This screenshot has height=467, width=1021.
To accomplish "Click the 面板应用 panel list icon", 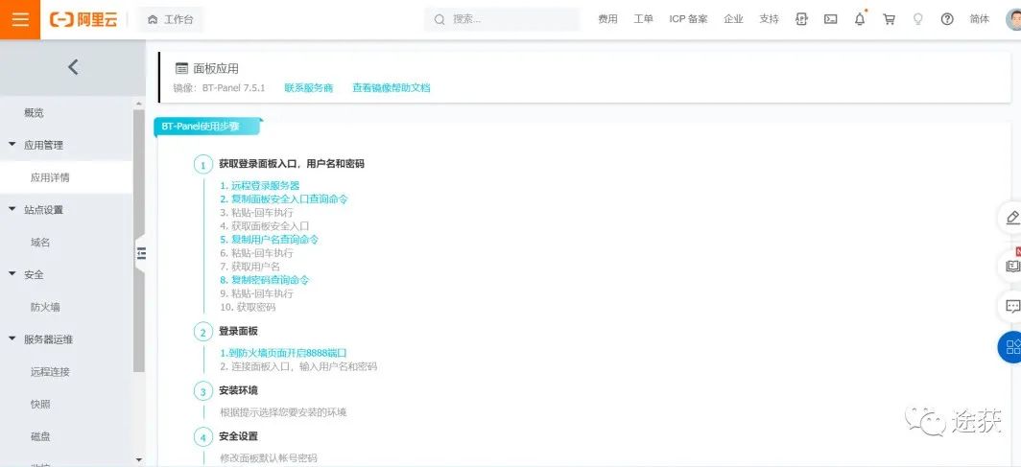I will [x=181, y=69].
